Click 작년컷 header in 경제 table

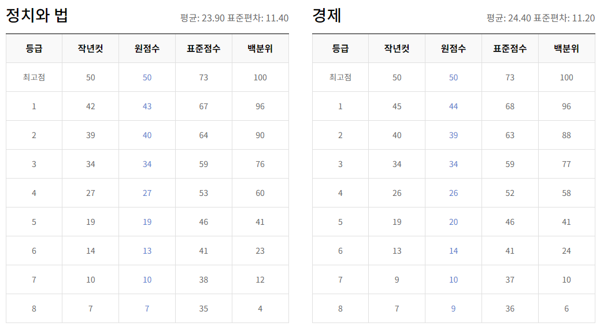tap(397, 49)
